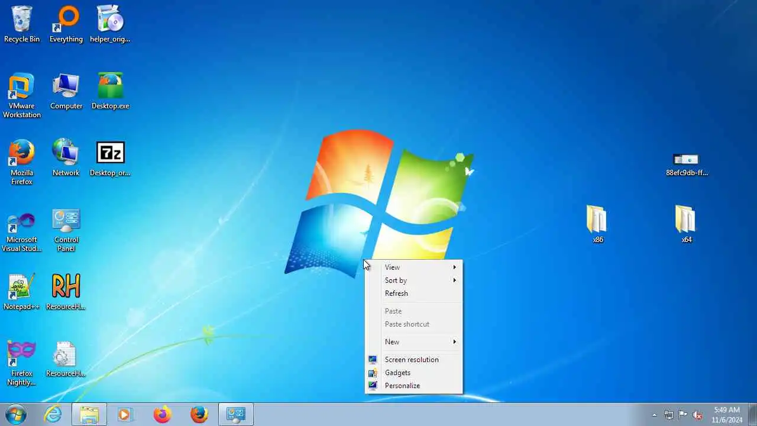Select the 7z Desktop_or archive icon
This screenshot has width=757, height=426.
pos(110,158)
